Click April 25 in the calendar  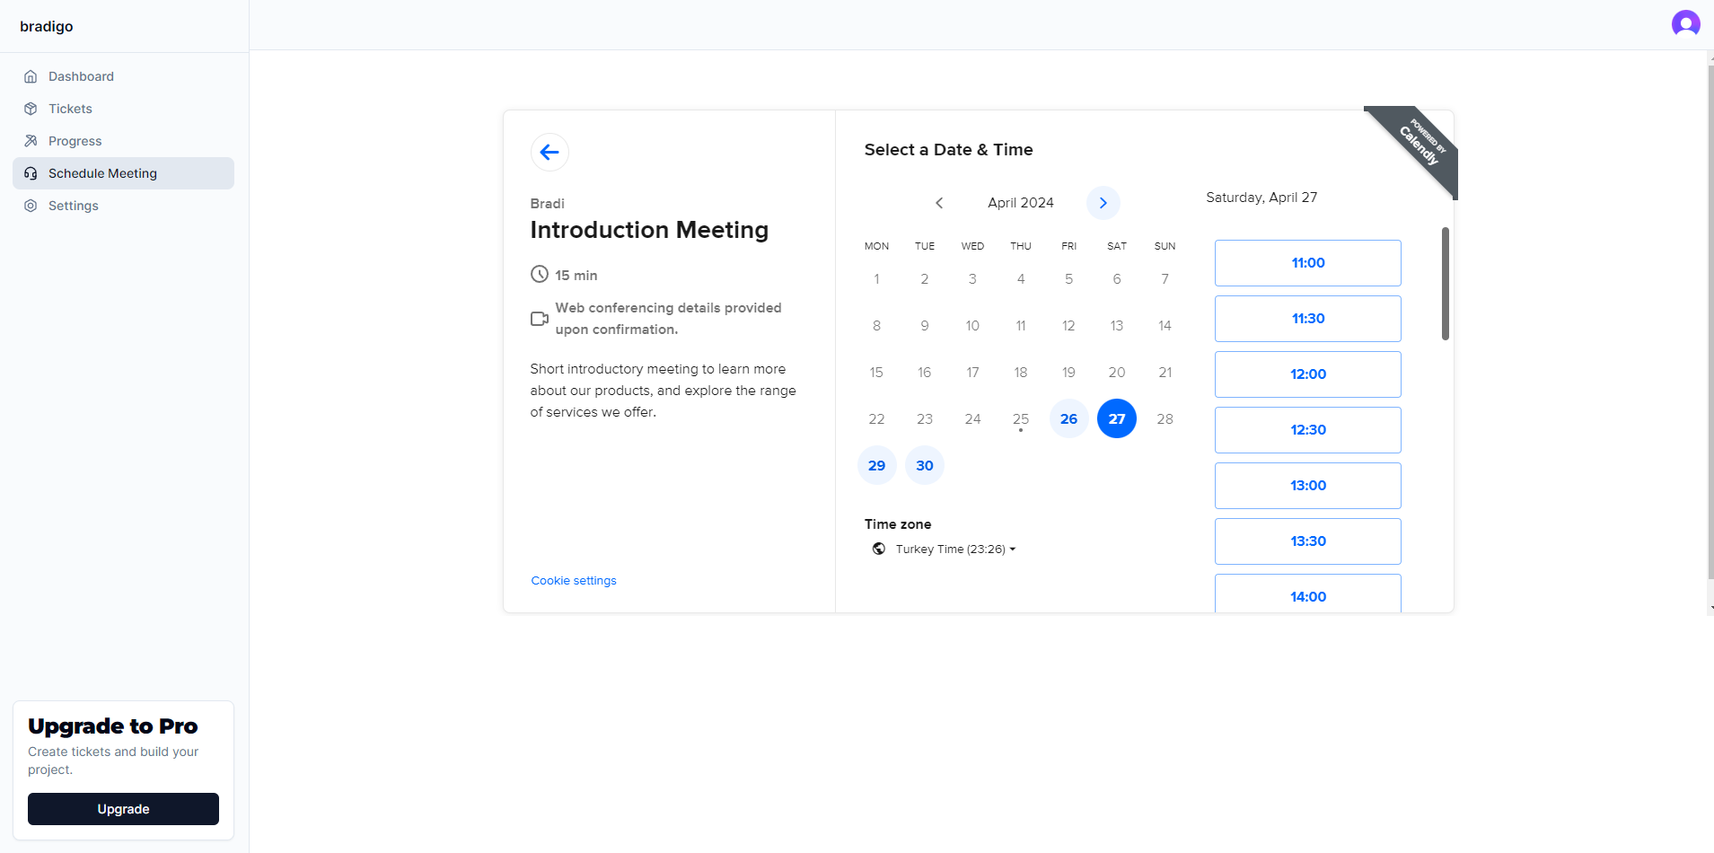click(1021, 419)
